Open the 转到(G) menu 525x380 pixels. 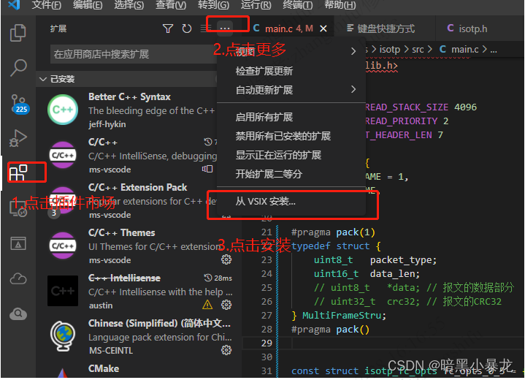(x=213, y=4)
